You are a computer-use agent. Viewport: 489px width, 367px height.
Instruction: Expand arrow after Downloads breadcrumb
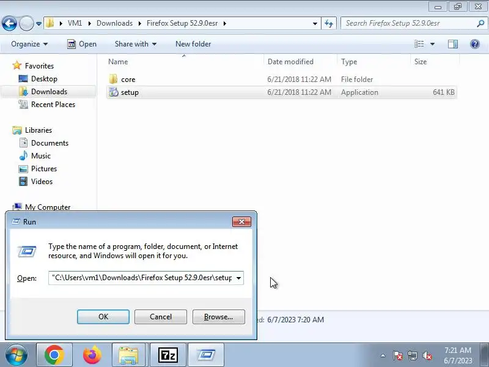140,23
